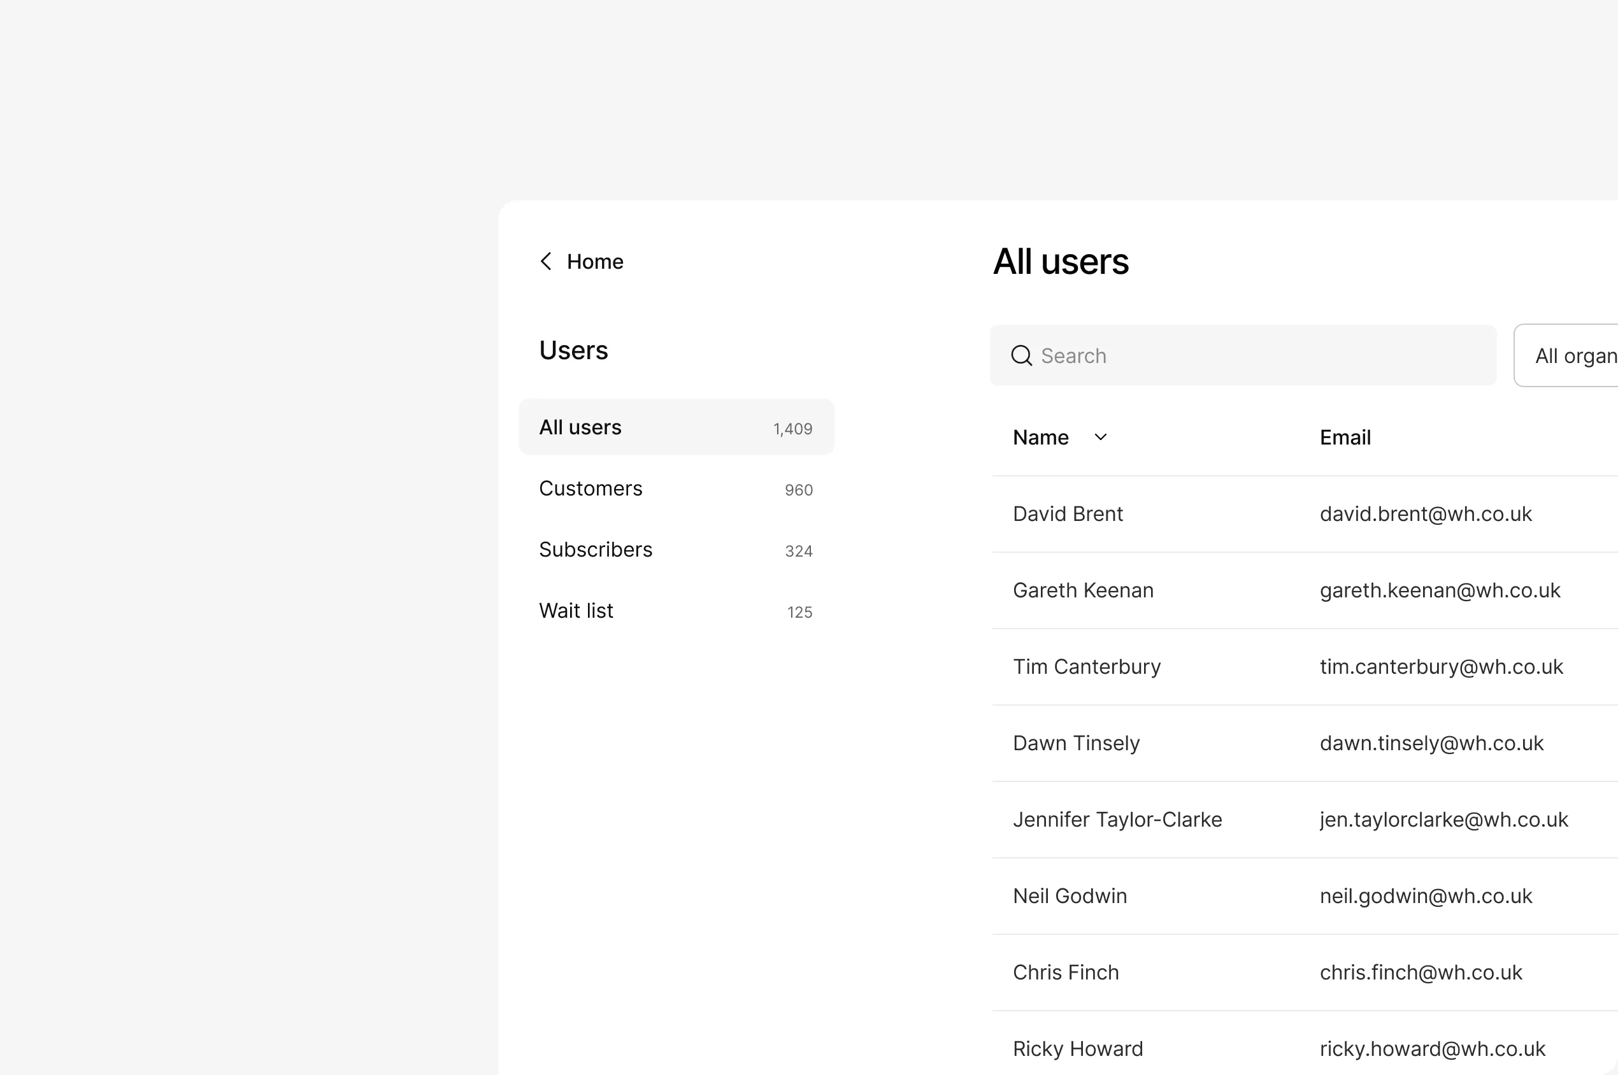
Task: Click the 1,409 user count badge
Action: click(792, 427)
